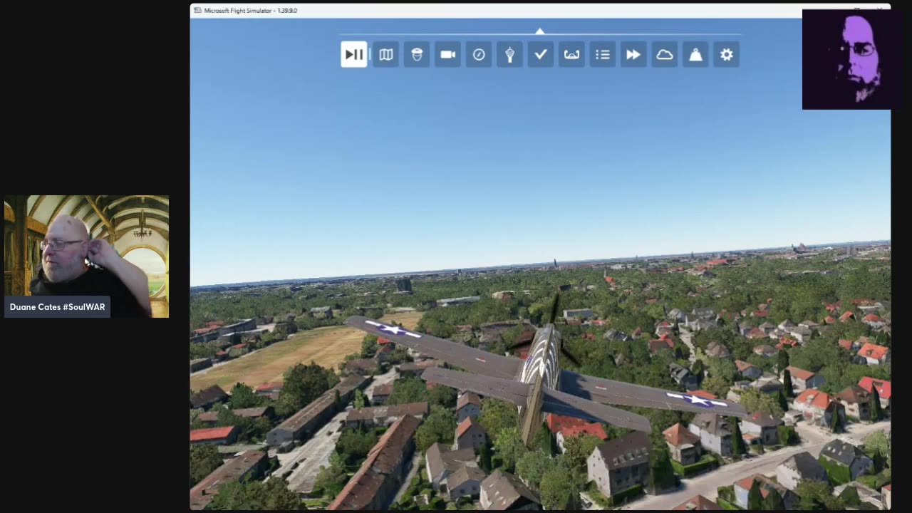Toggle Active Pause in the toolbar

pos(354,55)
